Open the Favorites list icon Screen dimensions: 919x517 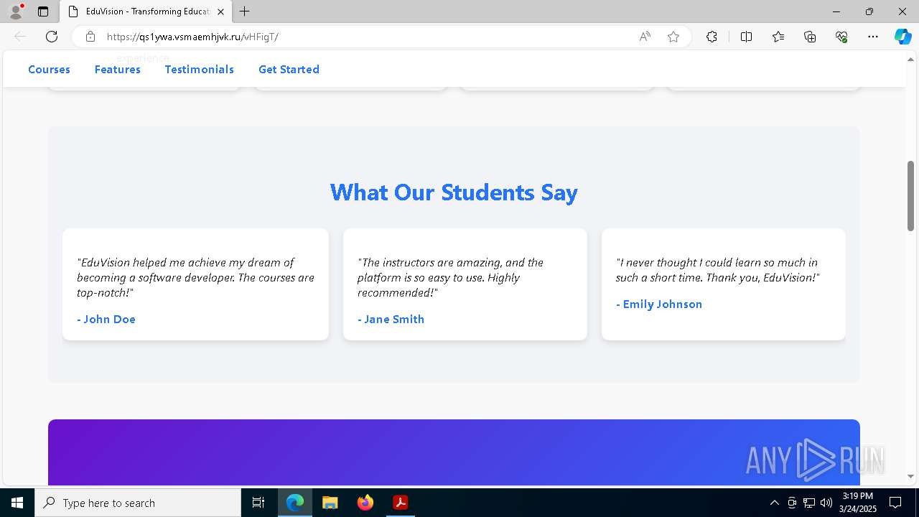click(x=778, y=37)
